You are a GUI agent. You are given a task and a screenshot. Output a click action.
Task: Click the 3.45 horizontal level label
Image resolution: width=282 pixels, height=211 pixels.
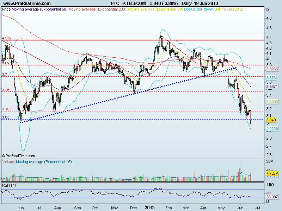click(x=6, y=90)
